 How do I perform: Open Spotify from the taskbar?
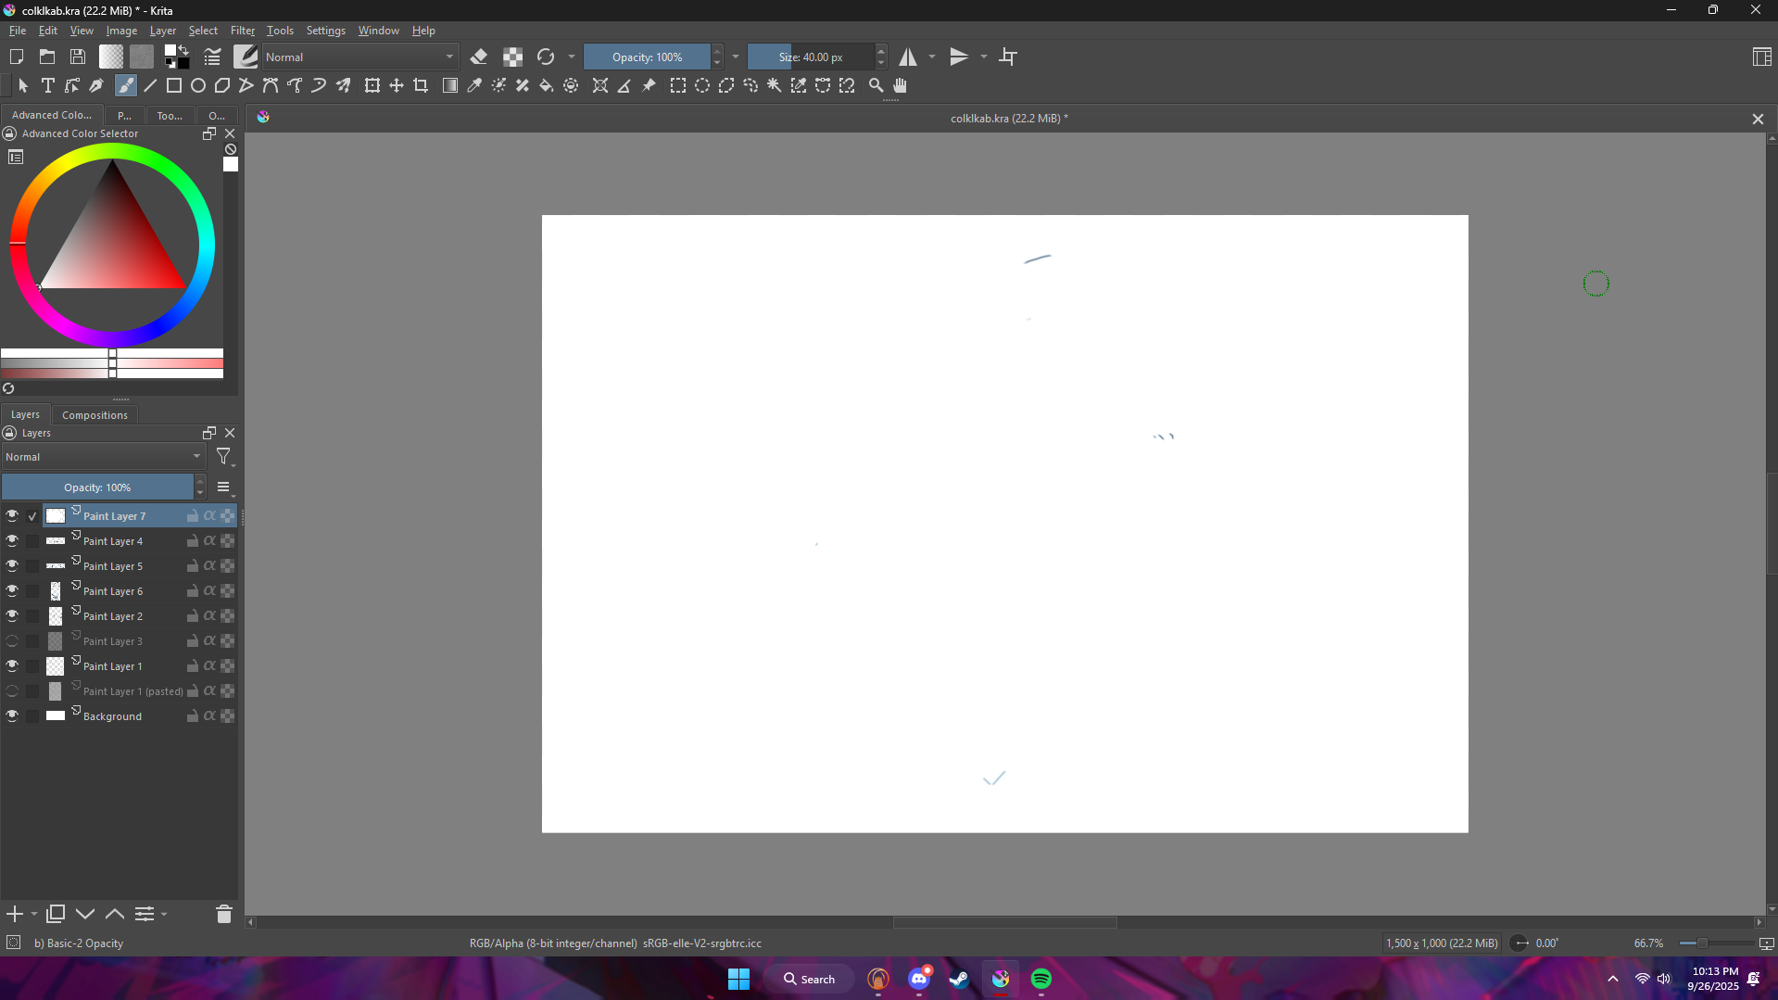tap(1040, 979)
